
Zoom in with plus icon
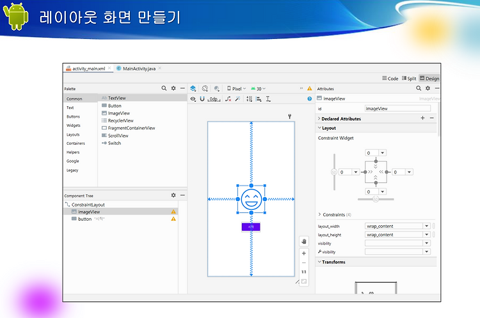303,253
